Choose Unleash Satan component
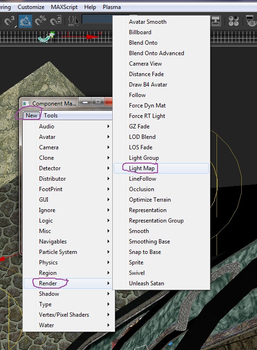This screenshot has height=350, width=257. [x=147, y=283]
